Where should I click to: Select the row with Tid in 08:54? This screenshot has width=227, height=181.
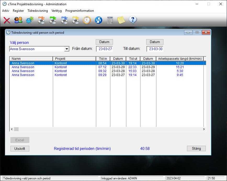pos(108,63)
